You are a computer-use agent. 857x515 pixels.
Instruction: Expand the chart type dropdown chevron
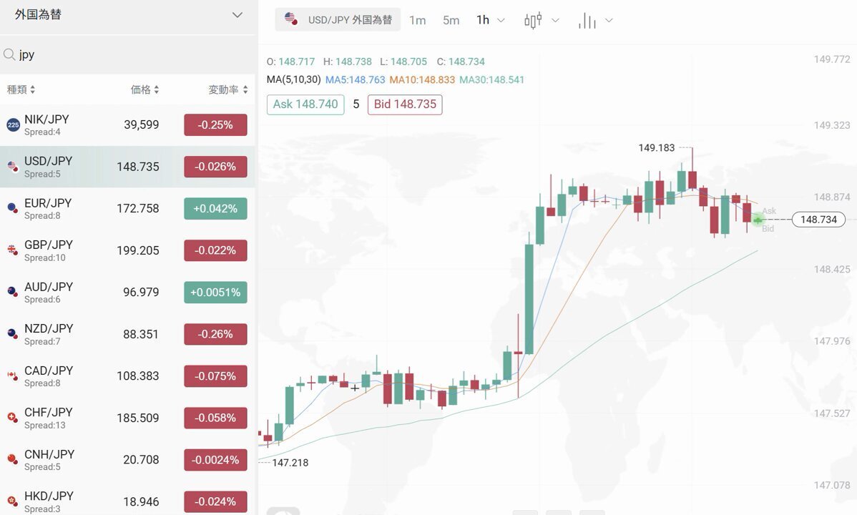pos(555,21)
